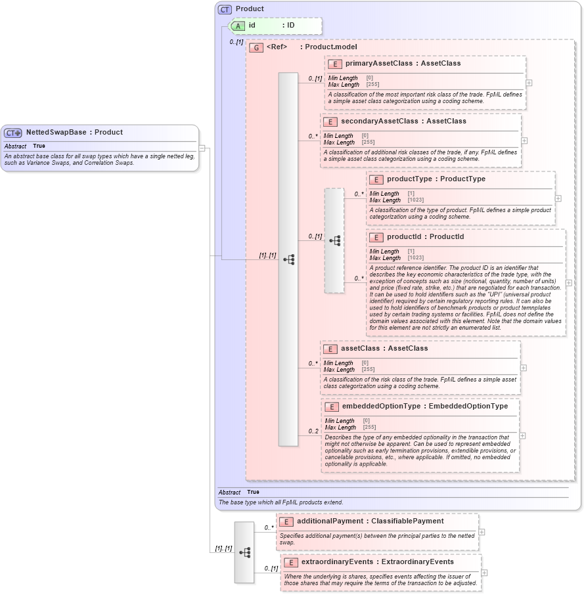Select the E icon of embeddedOptionType
This screenshot has height=595, width=584.
333,407
